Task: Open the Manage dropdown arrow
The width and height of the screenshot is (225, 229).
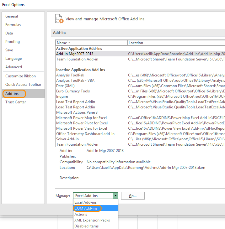Action: (115, 196)
